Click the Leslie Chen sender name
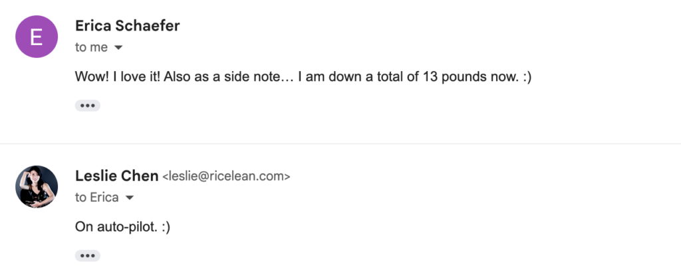Image resolution: width=681 pixels, height=278 pixels. (x=116, y=176)
